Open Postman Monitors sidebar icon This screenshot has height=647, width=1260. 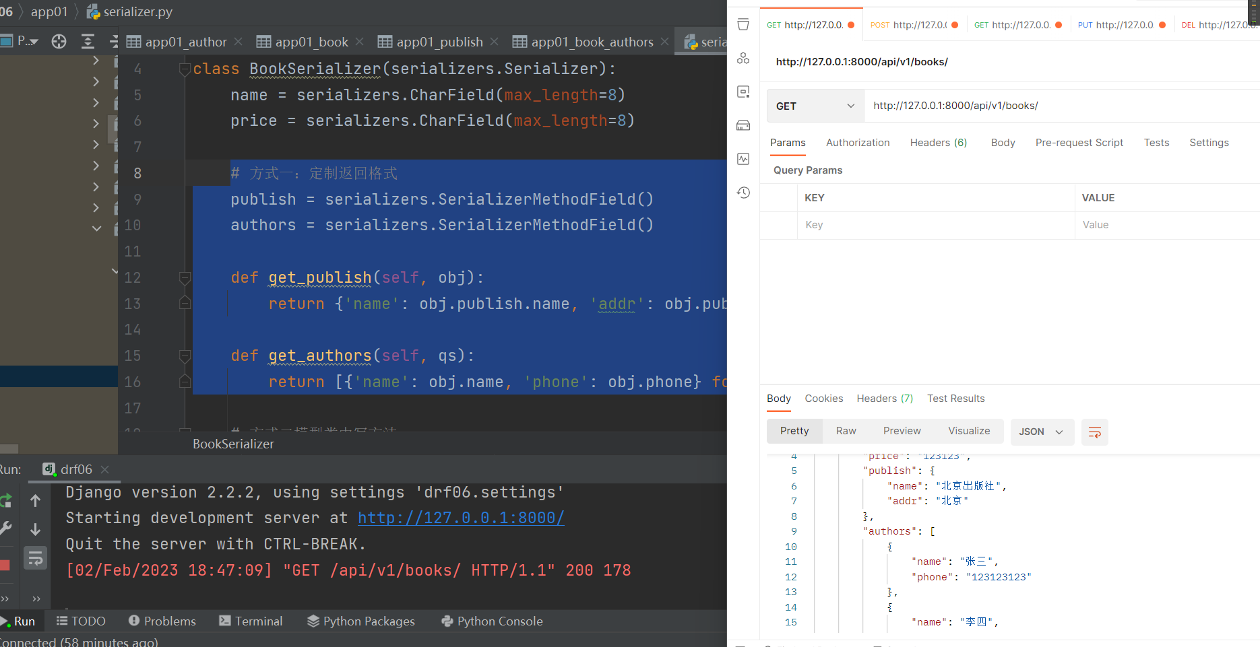[x=743, y=159]
